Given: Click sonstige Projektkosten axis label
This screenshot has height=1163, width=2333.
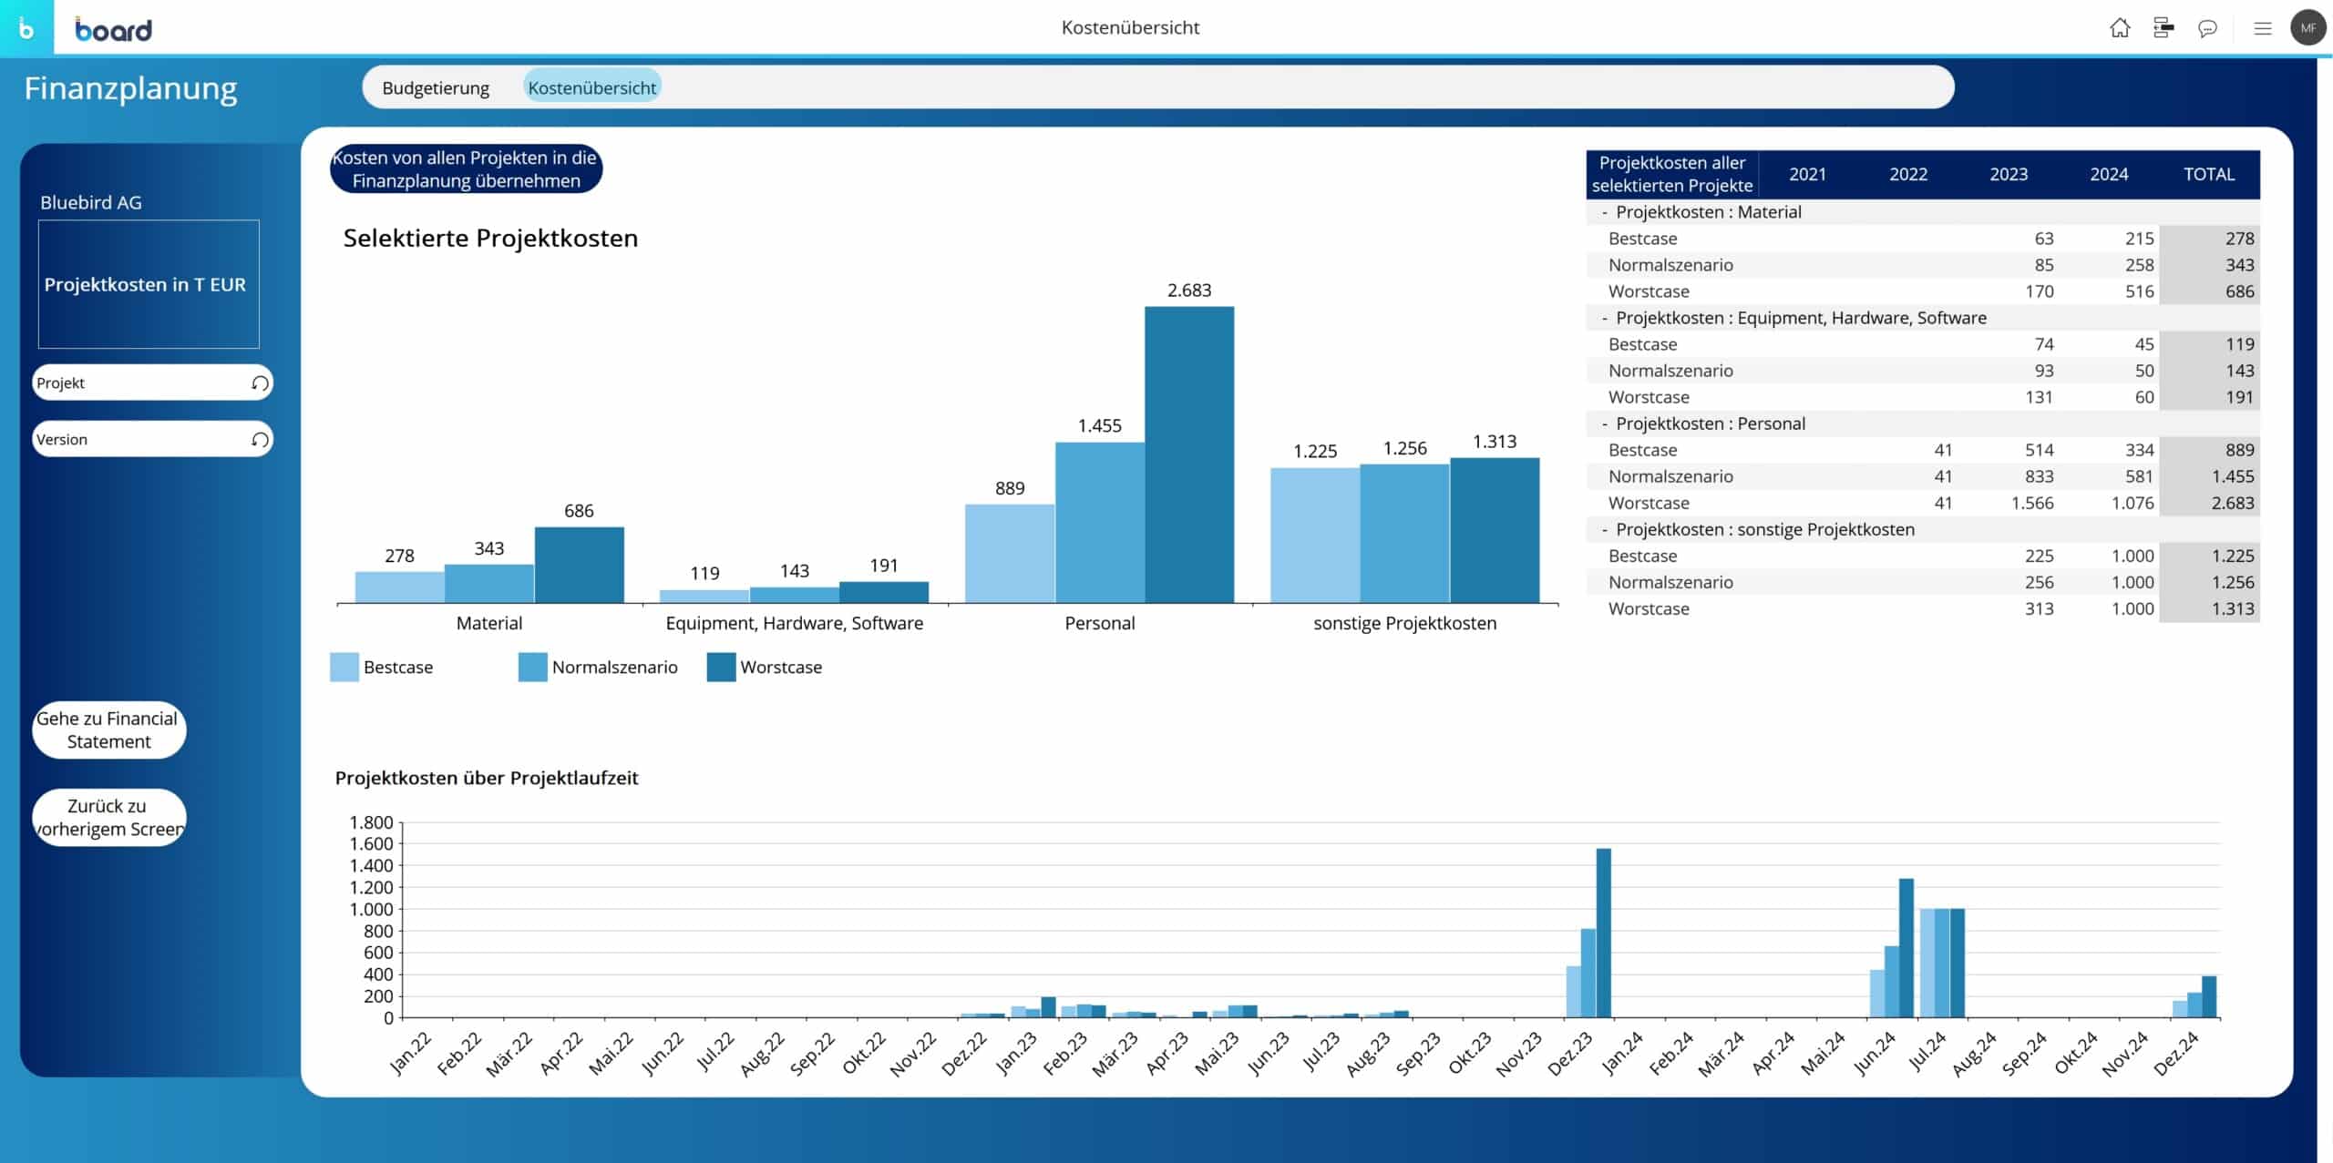Looking at the screenshot, I should click(1404, 623).
